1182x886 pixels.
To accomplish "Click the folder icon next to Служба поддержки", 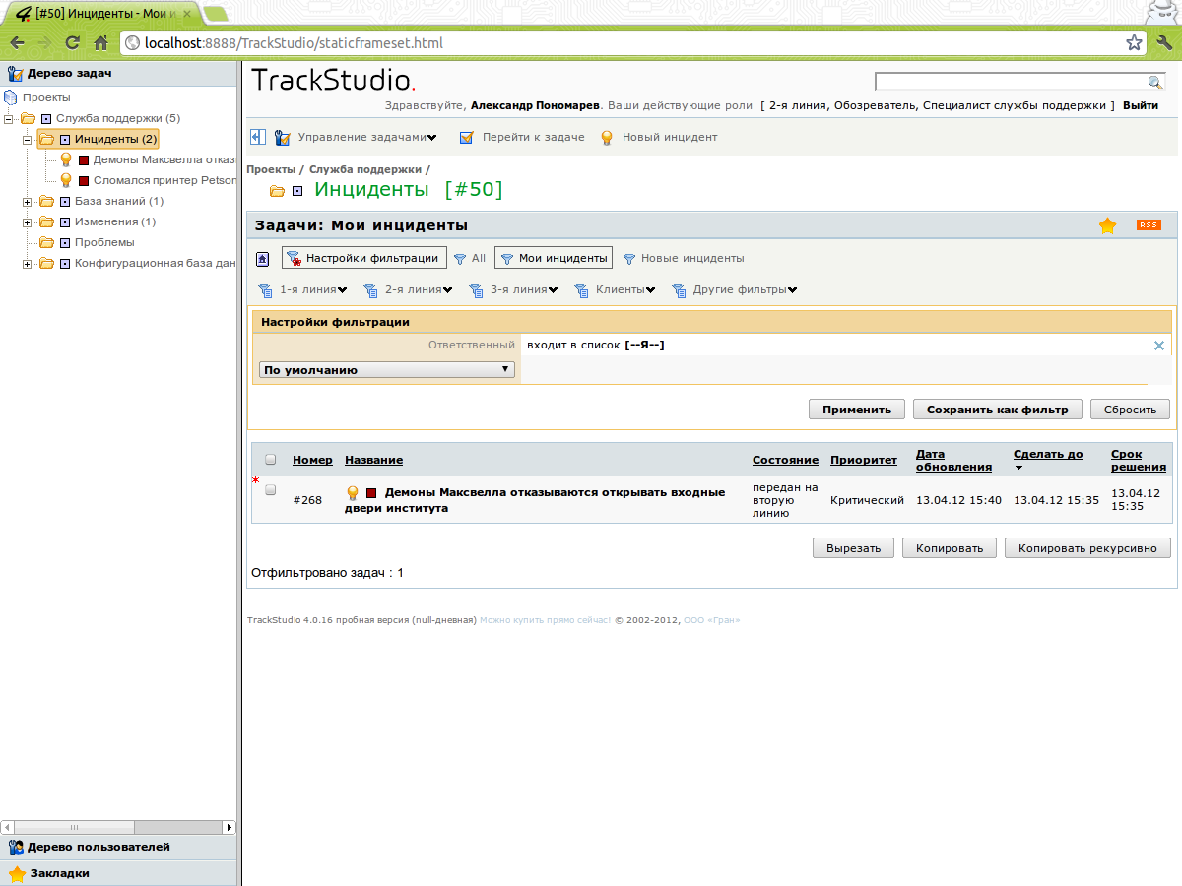I will [28, 118].
